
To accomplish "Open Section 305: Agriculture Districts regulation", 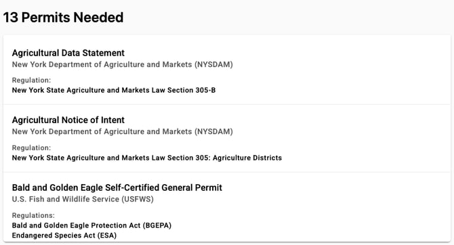I will (147, 158).
